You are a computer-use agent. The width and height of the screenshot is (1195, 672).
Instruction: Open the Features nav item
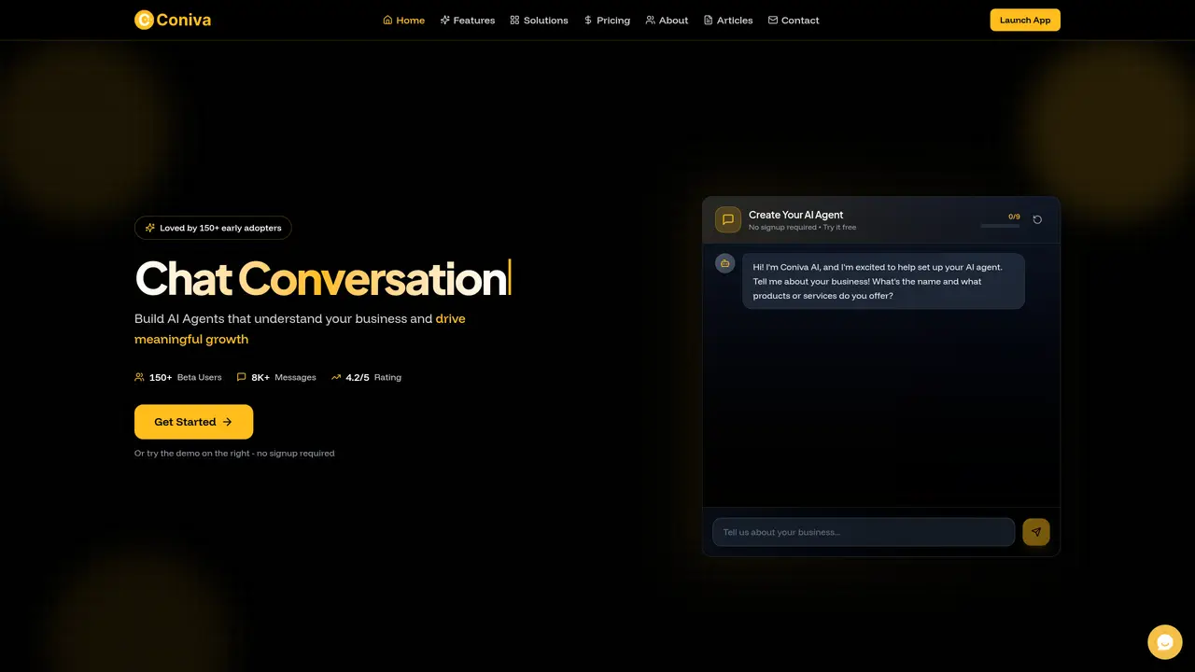(468, 20)
